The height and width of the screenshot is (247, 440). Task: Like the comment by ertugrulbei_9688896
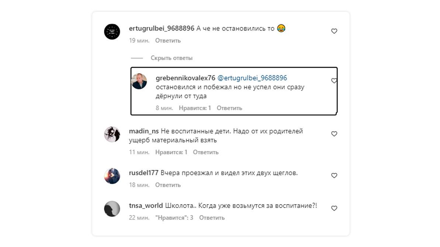(x=334, y=31)
